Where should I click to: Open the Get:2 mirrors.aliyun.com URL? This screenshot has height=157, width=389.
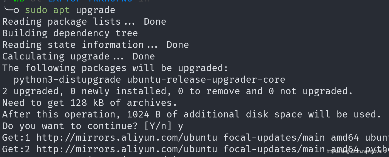tap(127, 149)
